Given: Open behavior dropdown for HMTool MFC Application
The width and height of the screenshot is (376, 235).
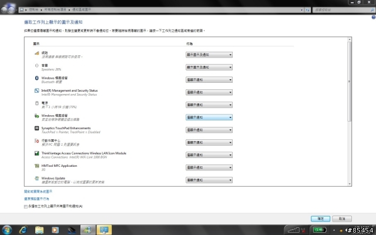Looking at the screenshot, I should click(x=209, y=167).
